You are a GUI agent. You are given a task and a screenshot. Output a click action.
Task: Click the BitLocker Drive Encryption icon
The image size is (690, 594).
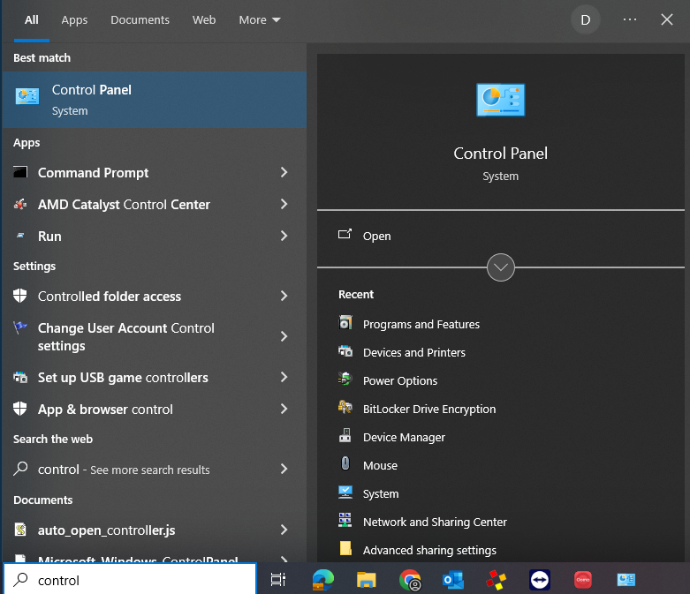(345, 407)
